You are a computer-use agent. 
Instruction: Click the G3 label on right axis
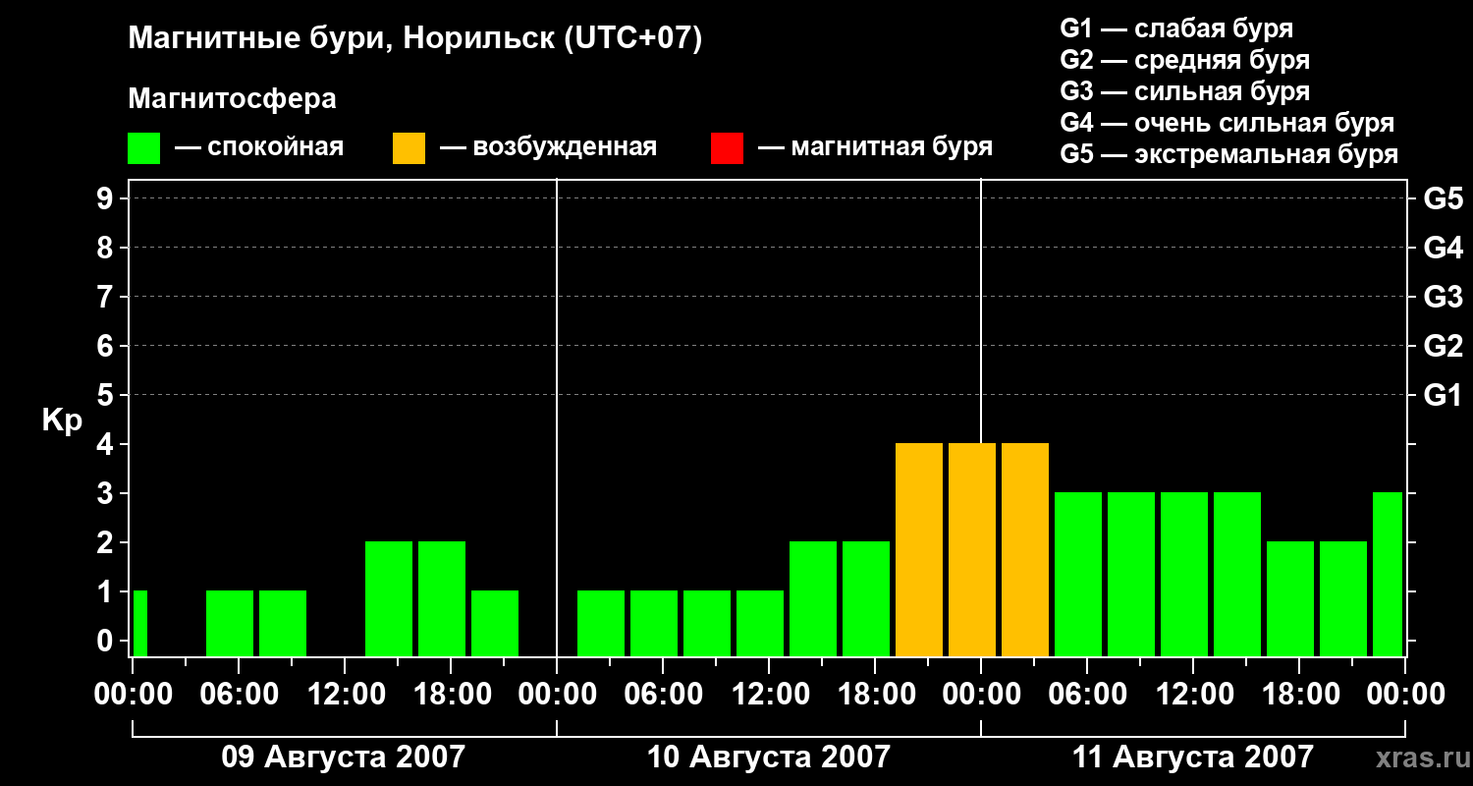click(1443, 297)
